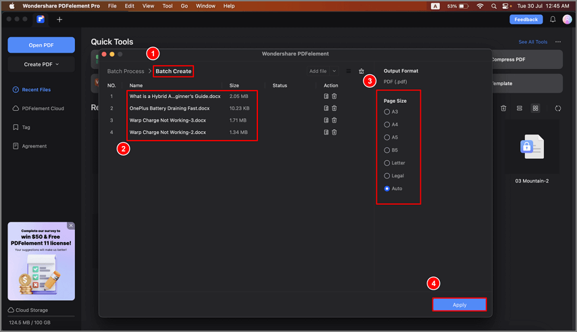This screenshot has height=332, width=577.
Task: Open Tag section in sidebar
Action: click(x=22, y=127)
